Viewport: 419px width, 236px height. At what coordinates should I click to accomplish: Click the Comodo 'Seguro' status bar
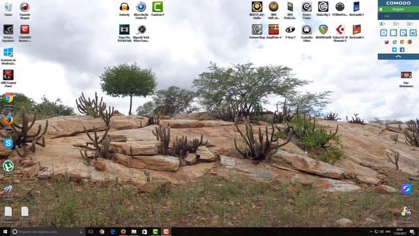pyautogui.click(x=398, y=9)
